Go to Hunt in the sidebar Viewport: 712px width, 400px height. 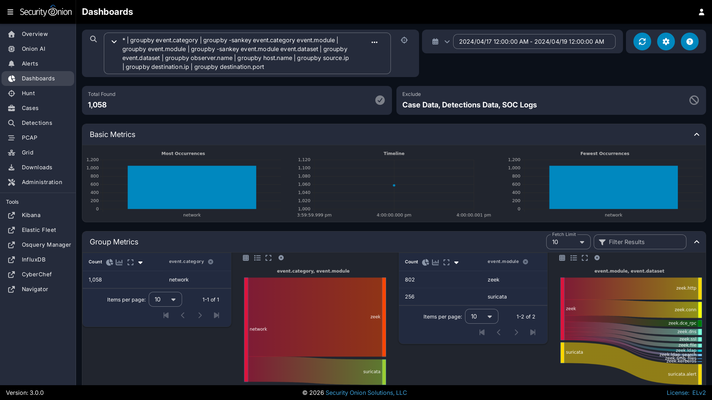[28, 93]
